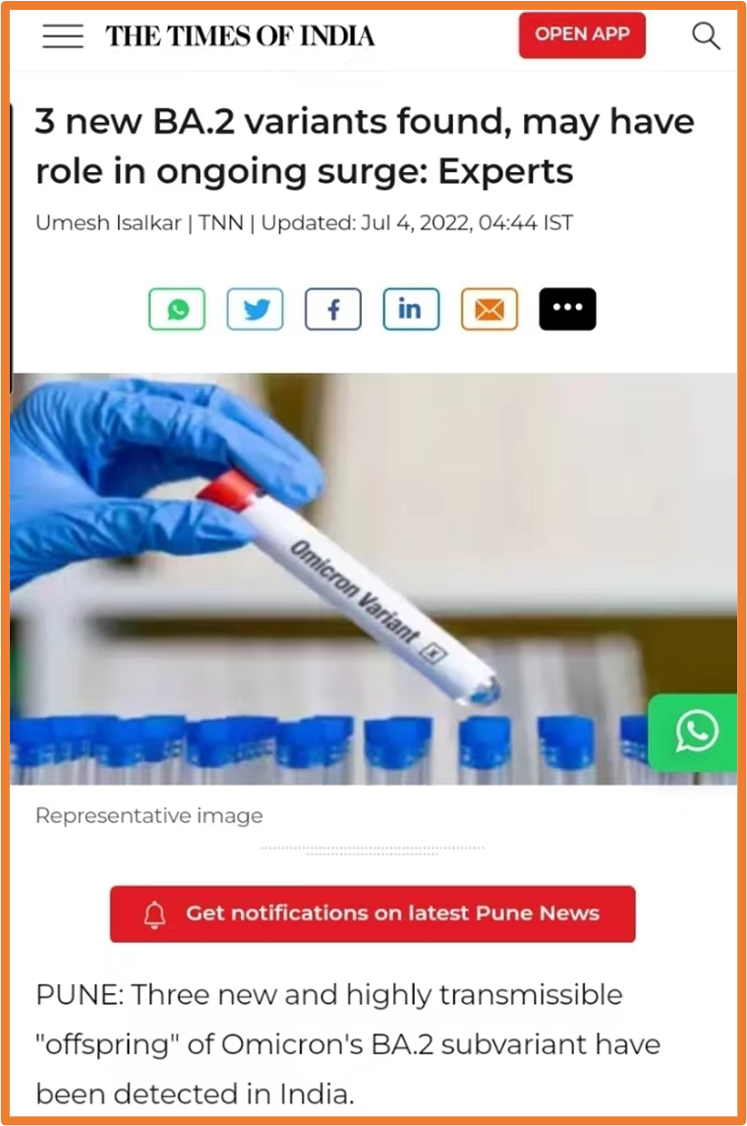Share article on Twitter
The image size is (747, 1126).
pyautogui.click(x=256, y=309)
